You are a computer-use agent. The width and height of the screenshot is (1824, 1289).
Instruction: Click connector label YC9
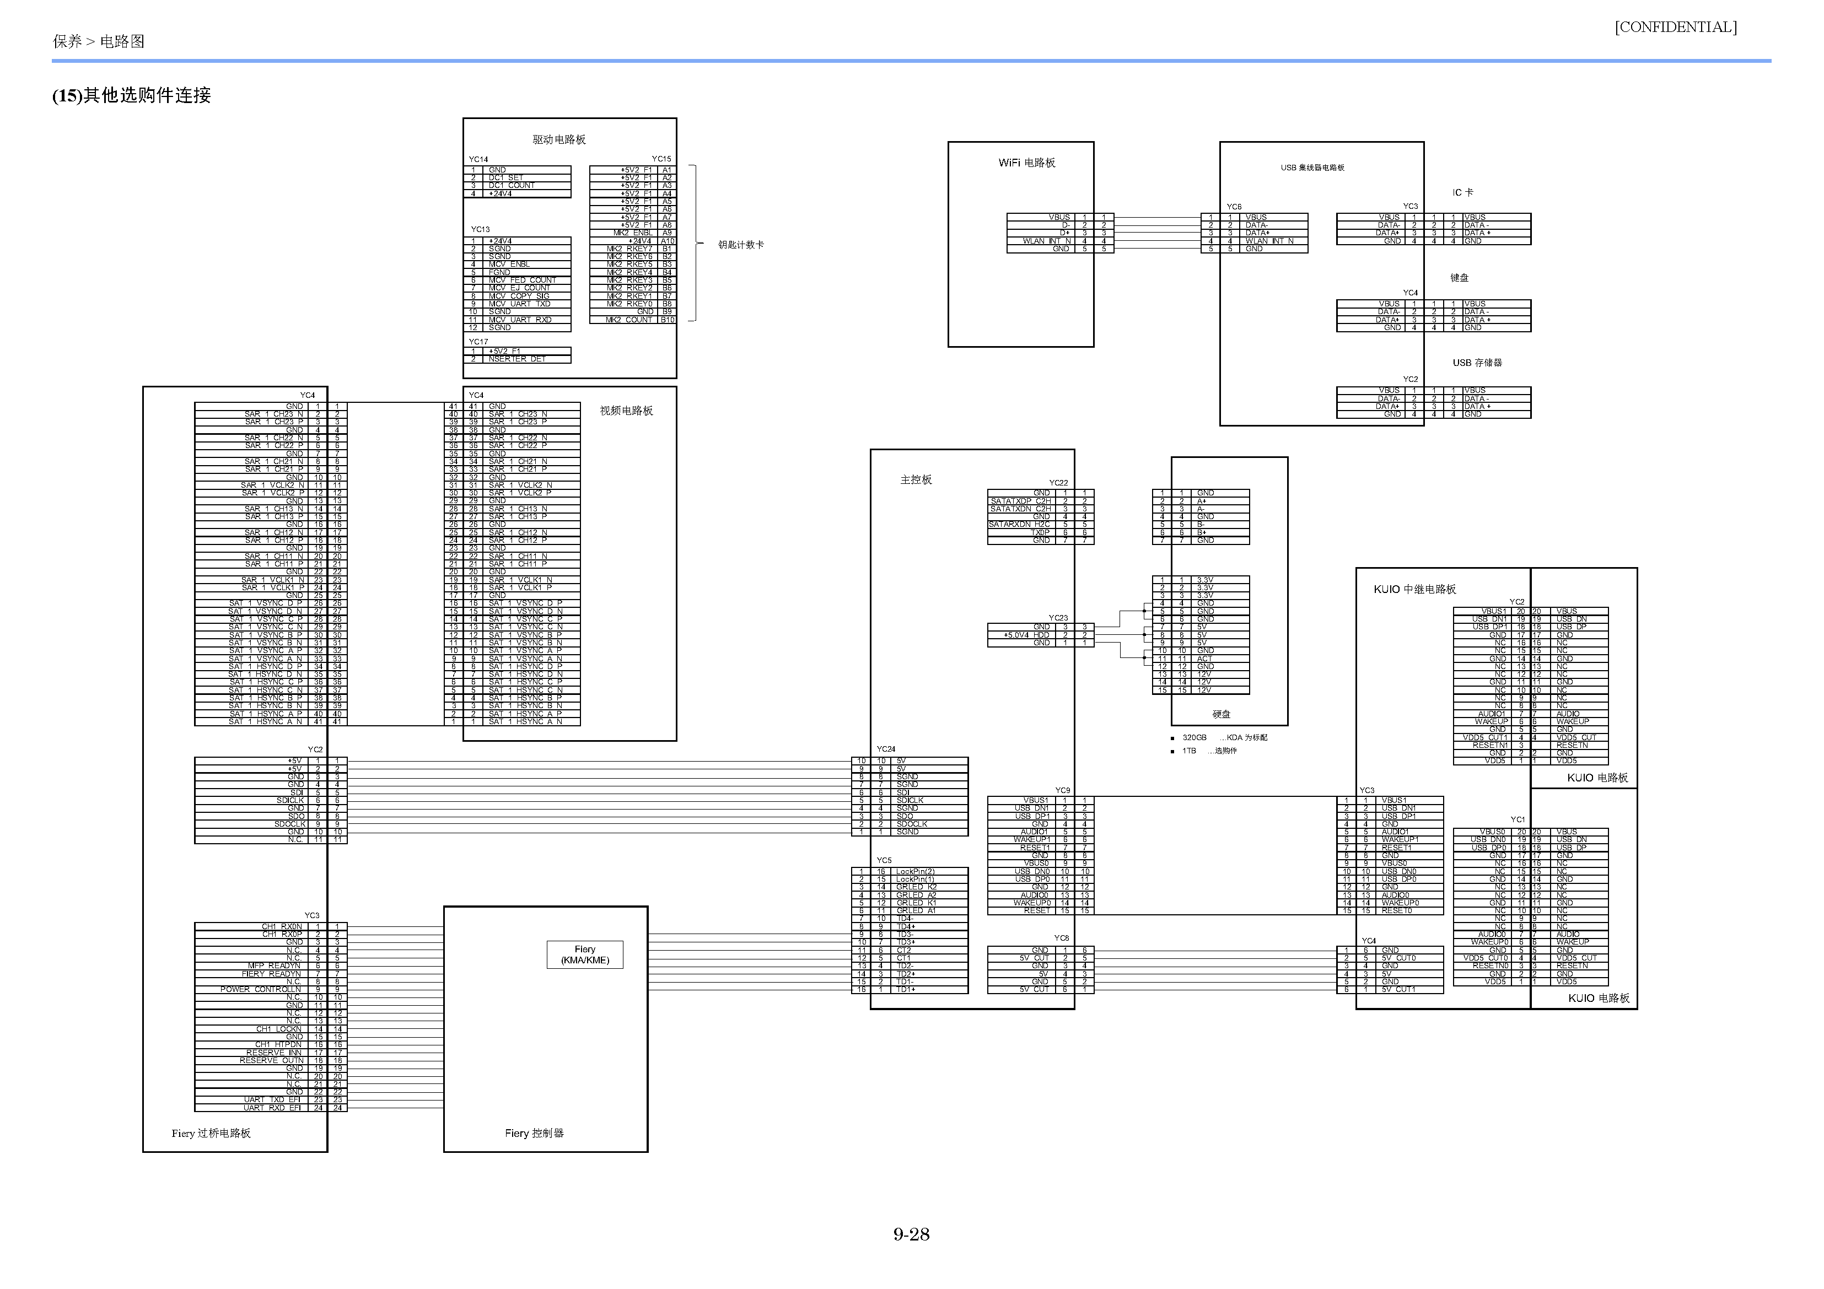pos(1062,790)
